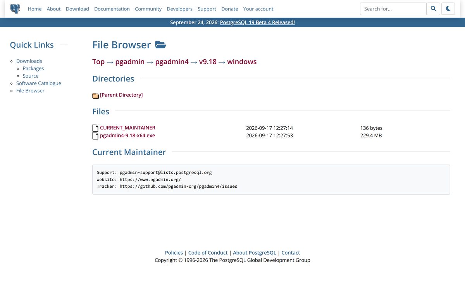Image resolution: width=465 pixels, height=306 pixels.
Task: Open Source in Quick Links
Action: 31,76
